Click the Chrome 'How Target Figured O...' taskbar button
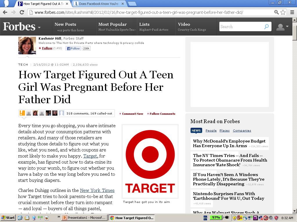The height and width of the screenshot is (222, 297). tap(132, 218)
